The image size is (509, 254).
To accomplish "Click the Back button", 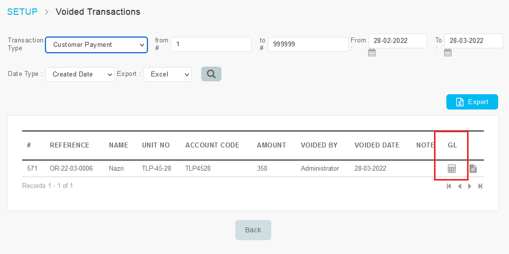I will (253, 230).
